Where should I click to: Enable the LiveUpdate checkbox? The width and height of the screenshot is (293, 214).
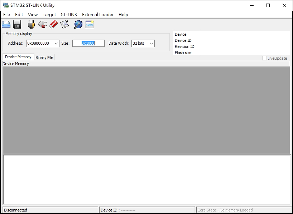264,58
